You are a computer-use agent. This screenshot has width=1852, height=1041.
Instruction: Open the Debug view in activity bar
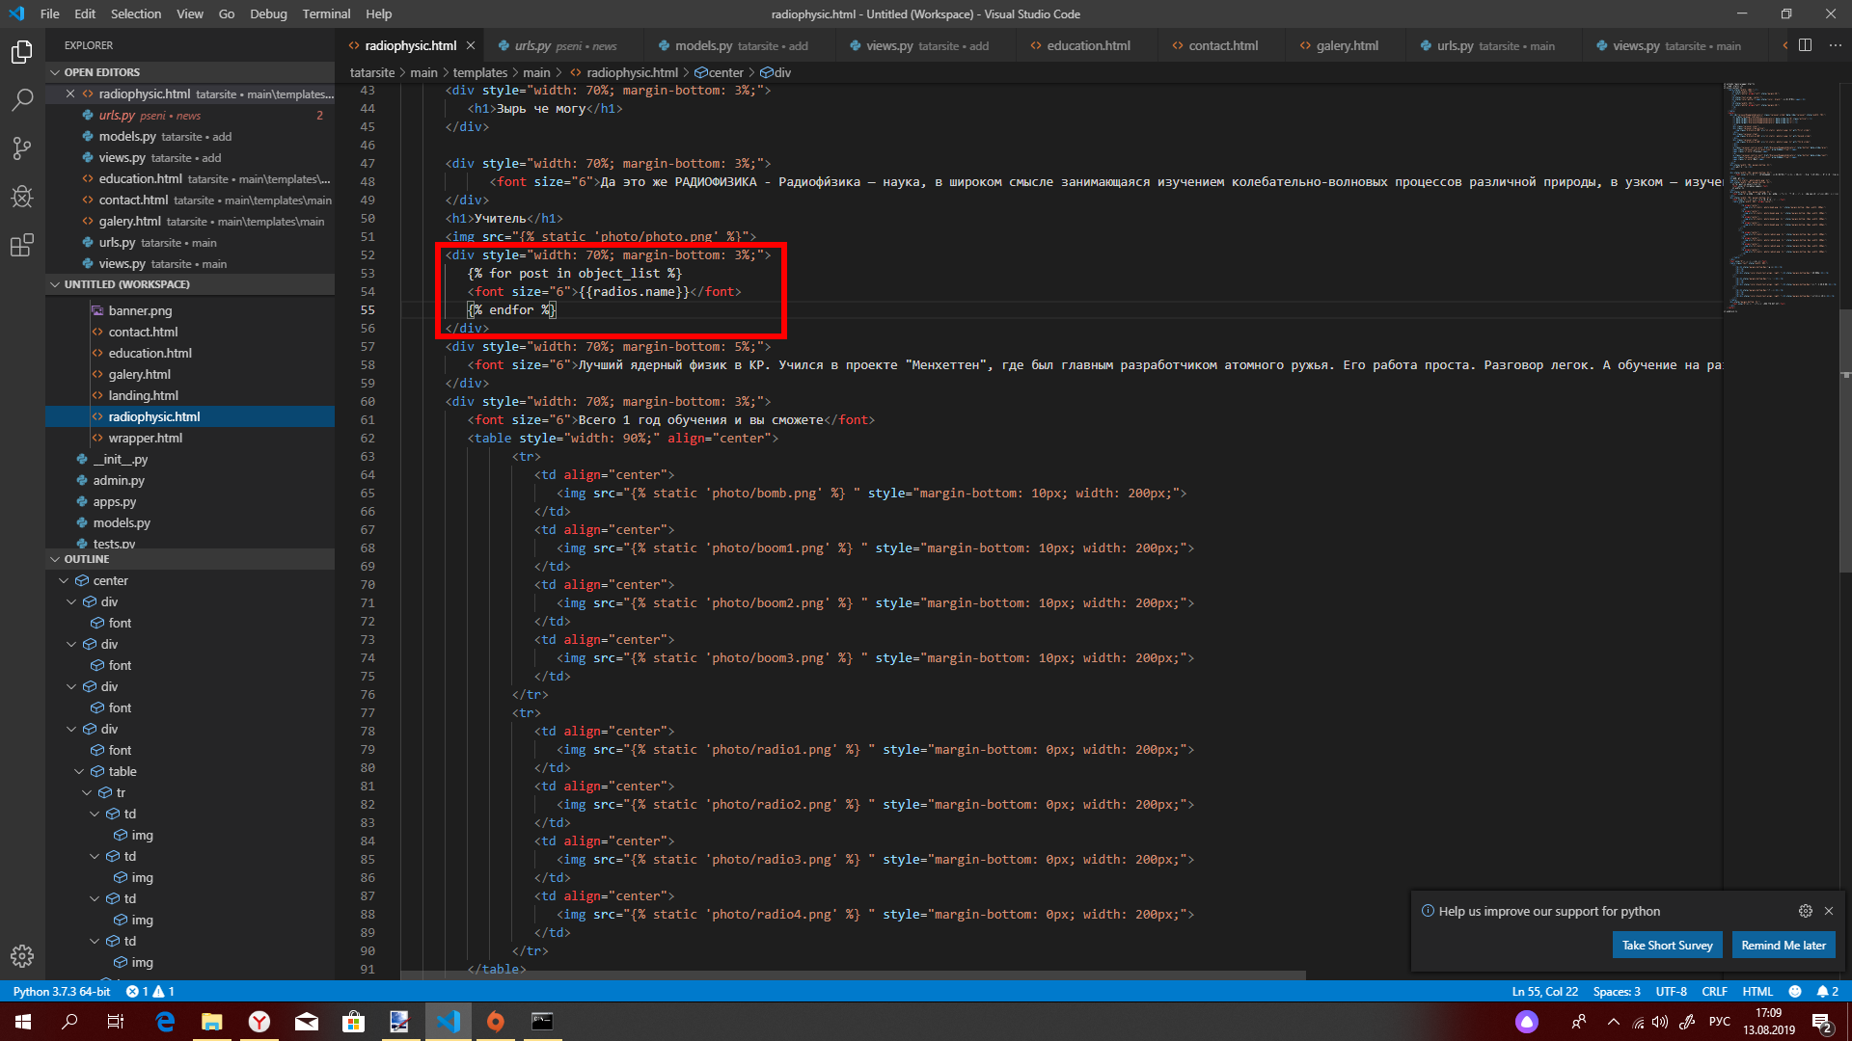tap(21, 197)
